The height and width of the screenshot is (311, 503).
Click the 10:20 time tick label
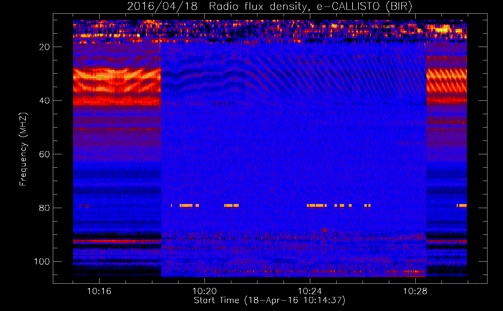(x=205, y=291)
